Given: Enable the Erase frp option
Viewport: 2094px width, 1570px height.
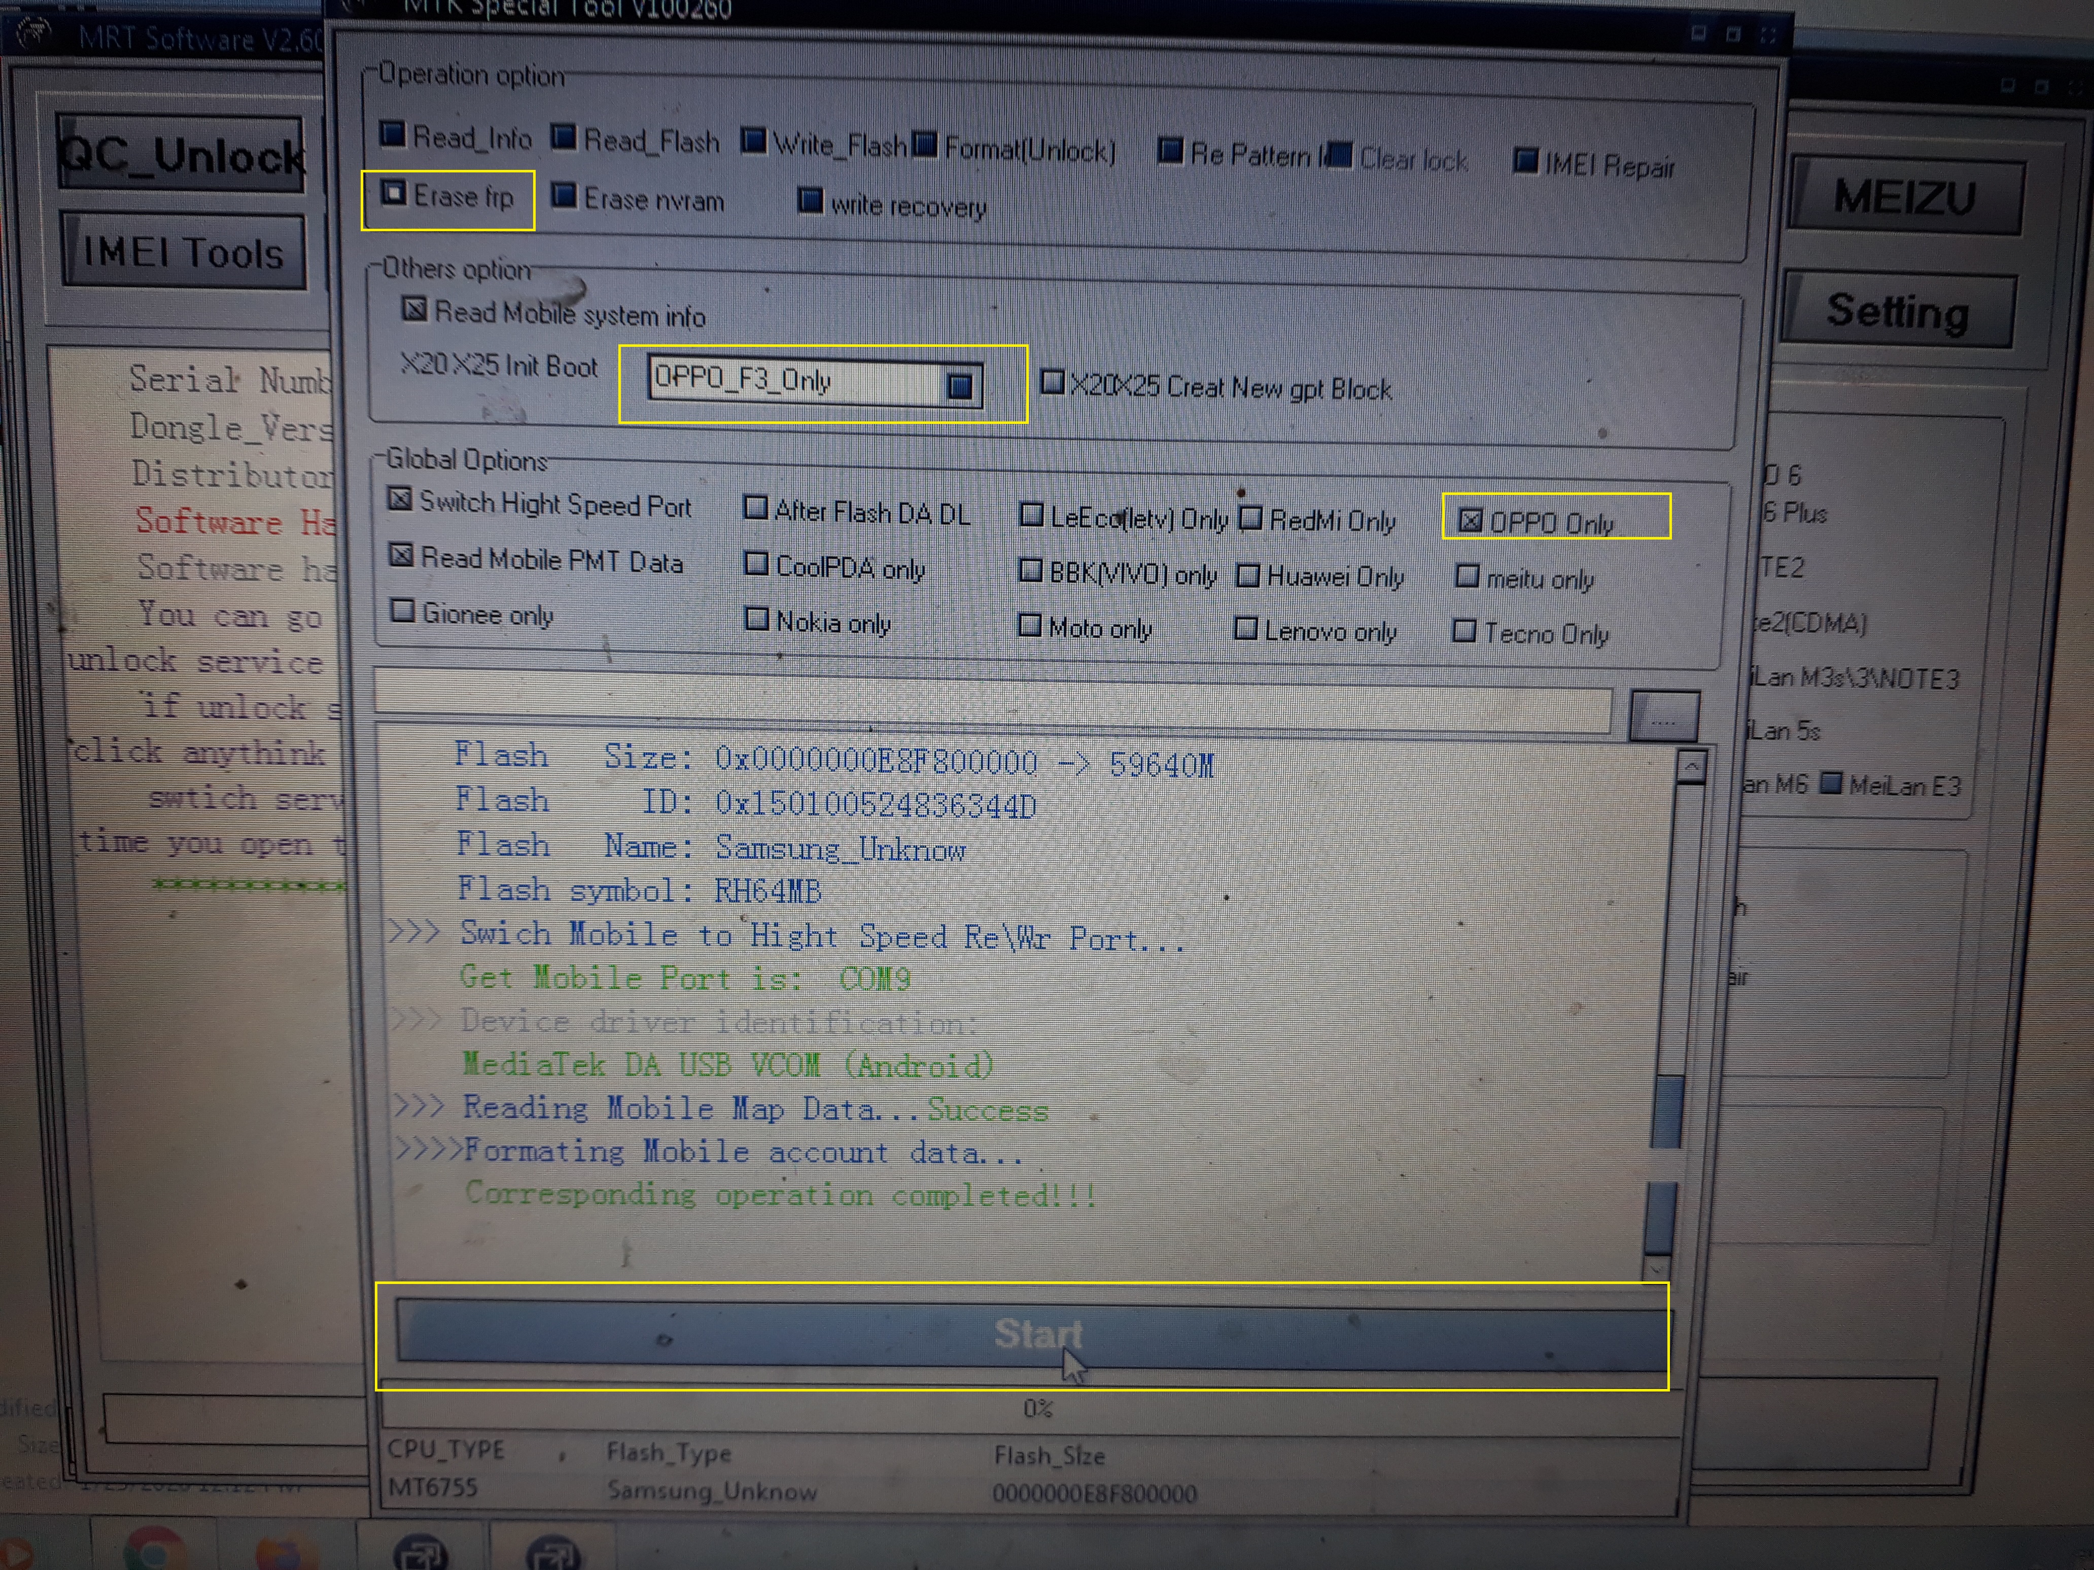Looking at the screenshot, I should pyautogui.click(x=393, y=194).
